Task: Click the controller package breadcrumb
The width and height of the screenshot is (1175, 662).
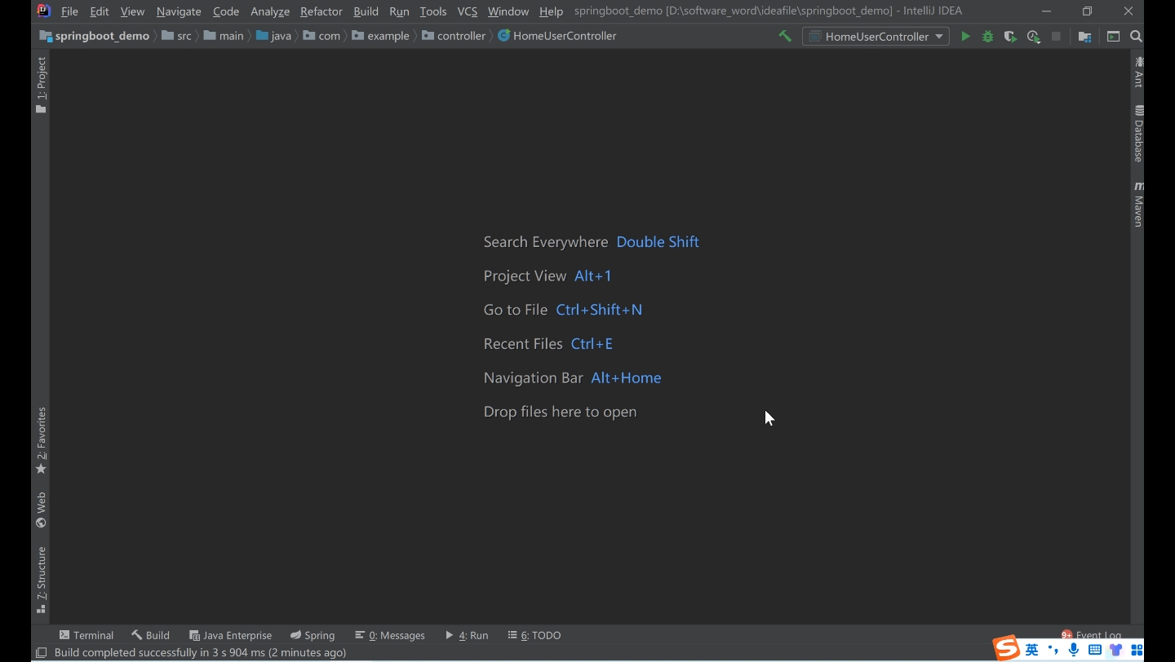Action: click(454, 36)
